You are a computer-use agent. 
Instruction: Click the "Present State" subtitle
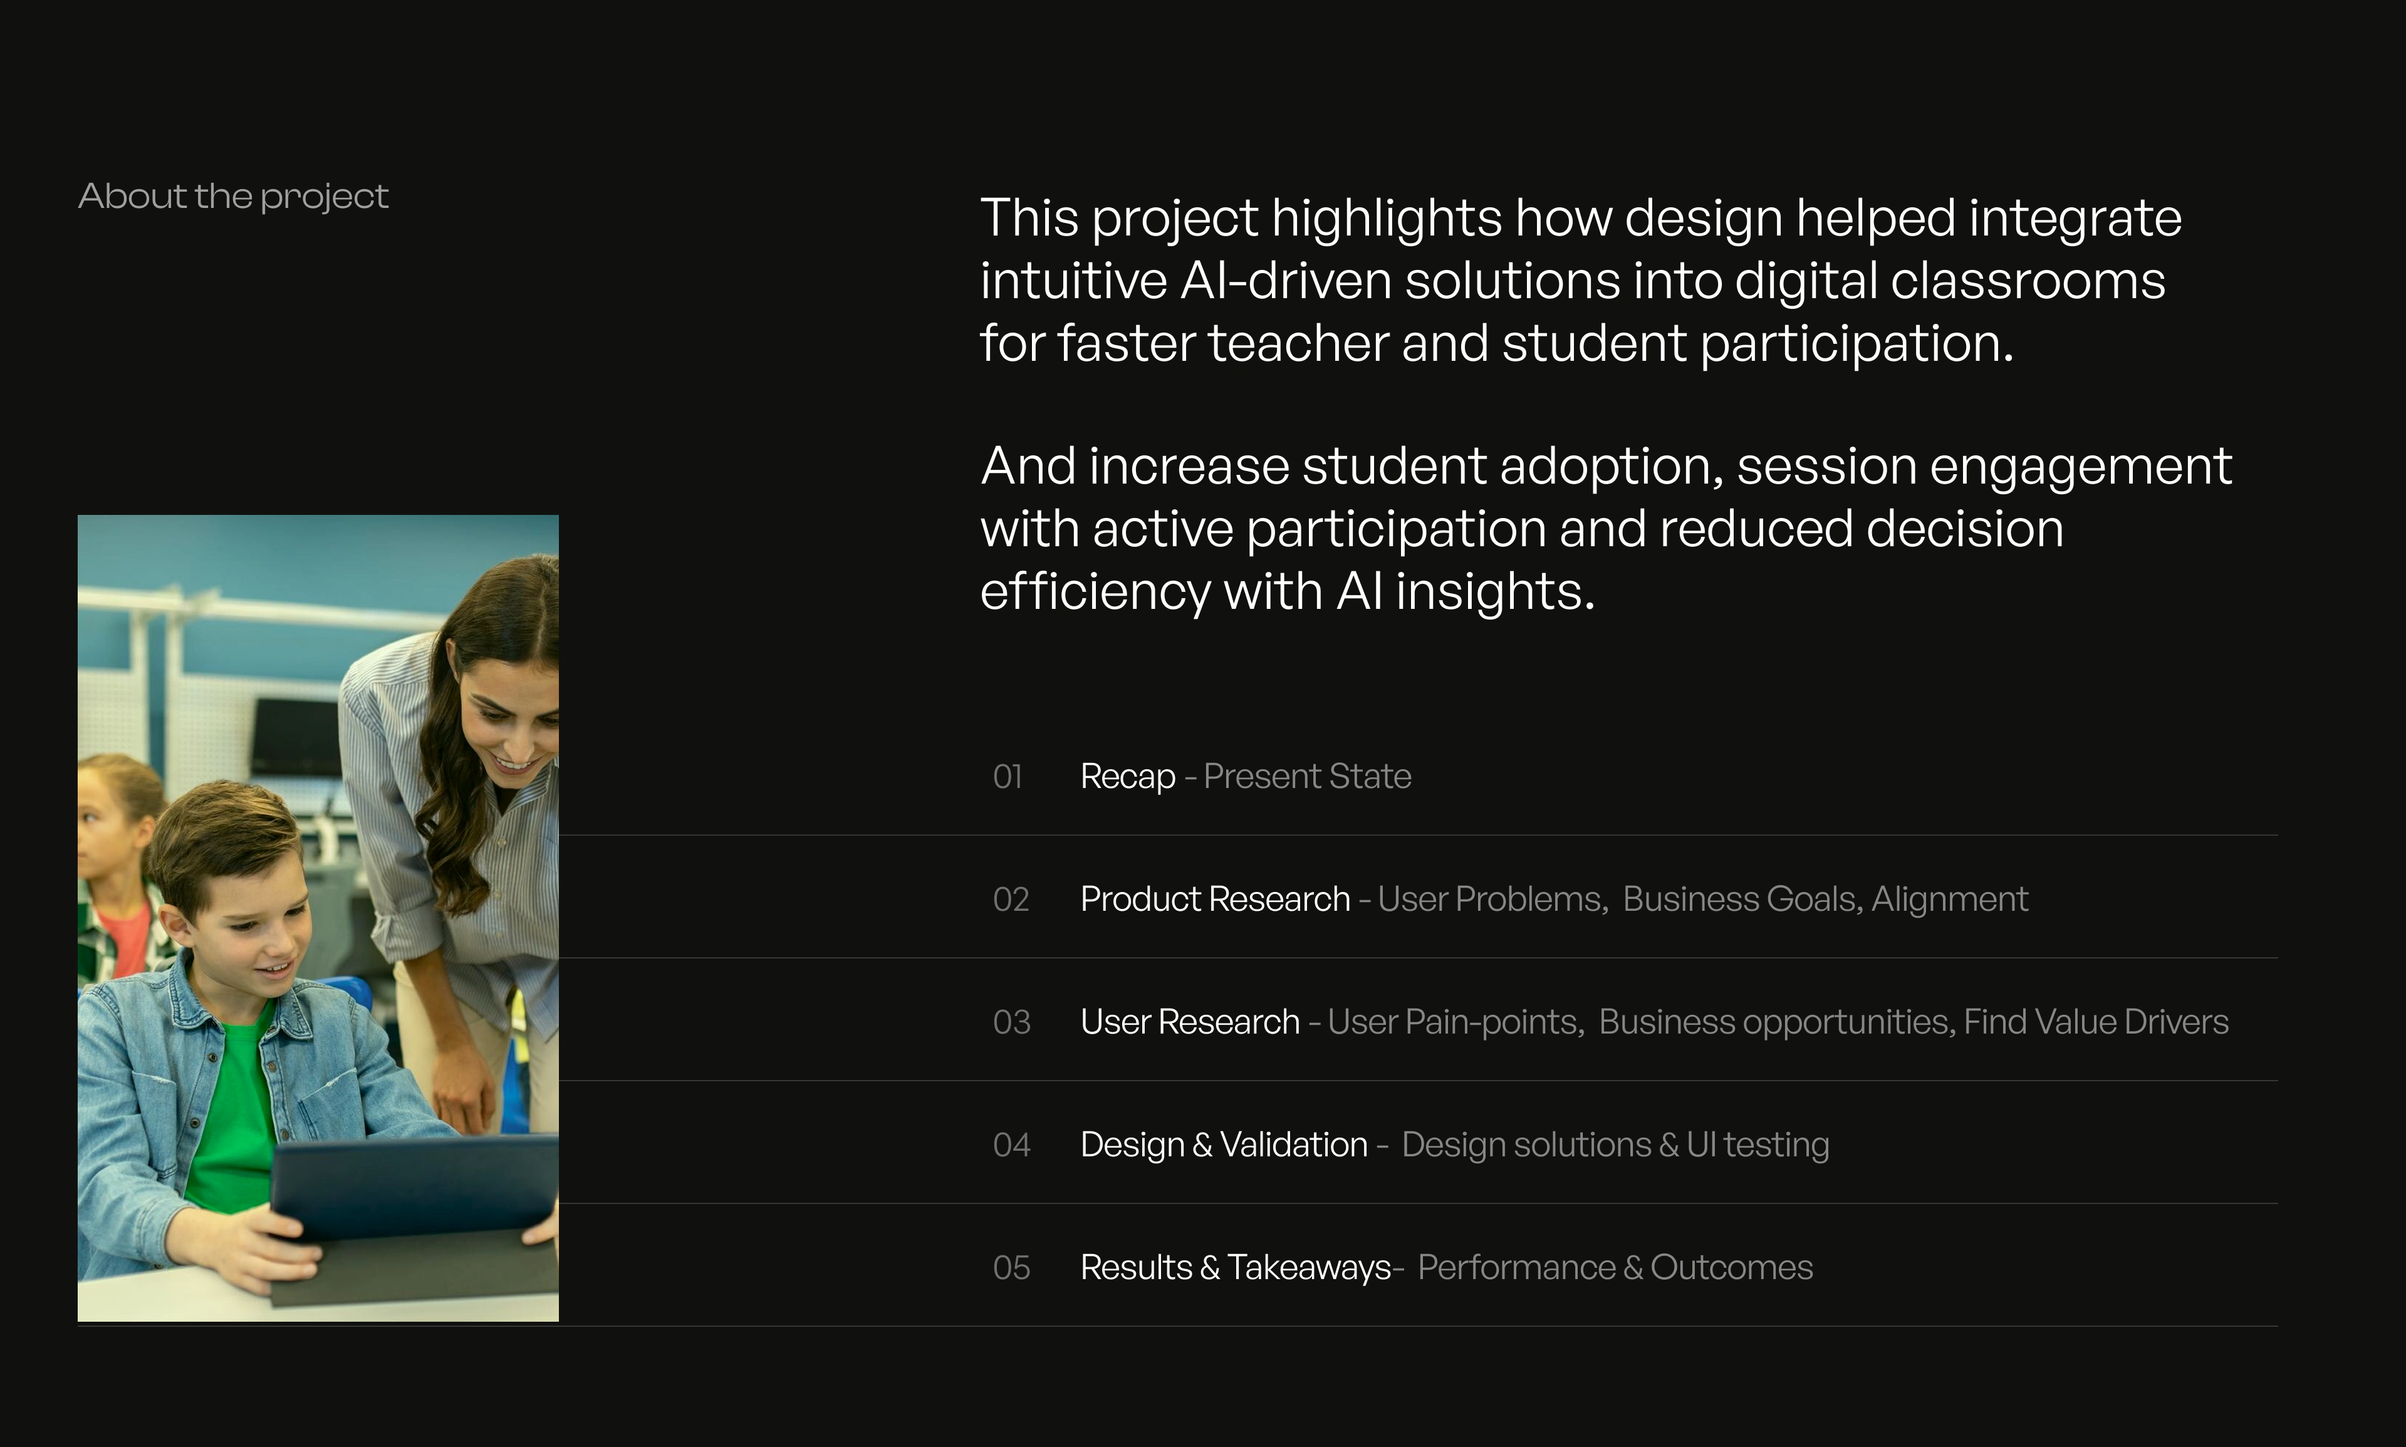click(x=1307, y=777)
